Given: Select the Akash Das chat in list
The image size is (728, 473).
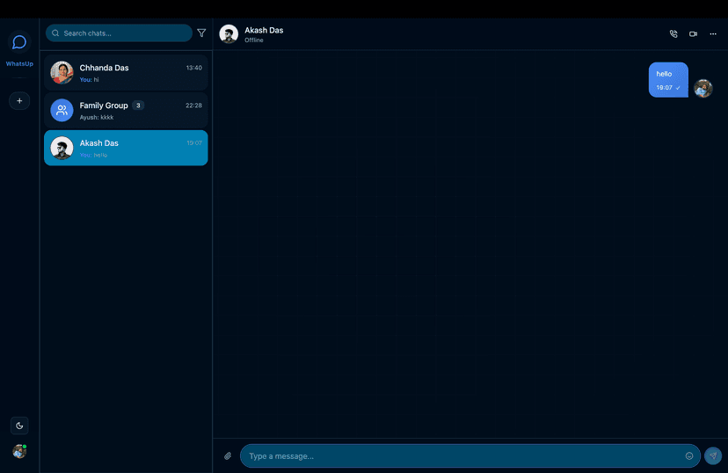Looking at the screenshot, I should tap(126, 148).
